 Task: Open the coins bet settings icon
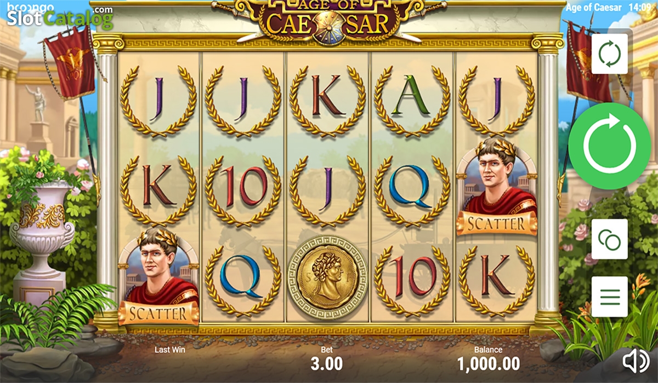click(x=610, y=239)
